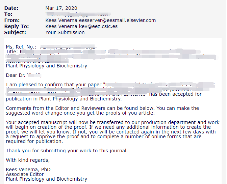
Task: Click the To: header label
Action: 8,14
